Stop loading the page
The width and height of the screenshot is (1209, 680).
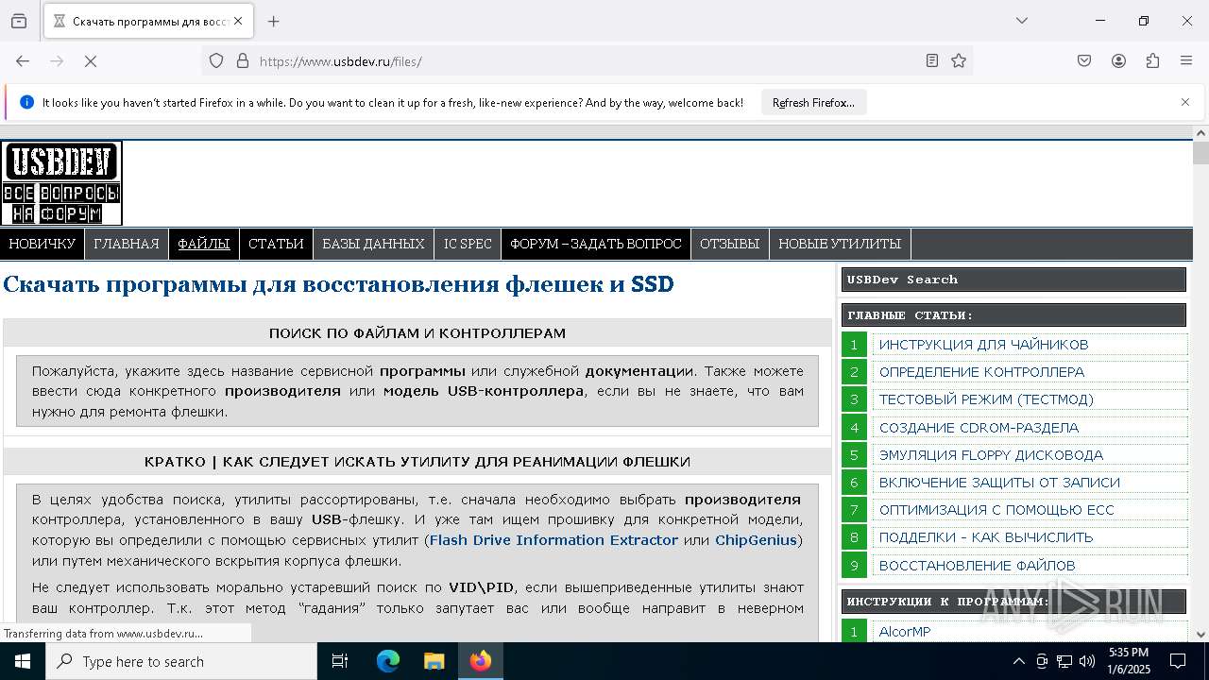pos(91,61)
